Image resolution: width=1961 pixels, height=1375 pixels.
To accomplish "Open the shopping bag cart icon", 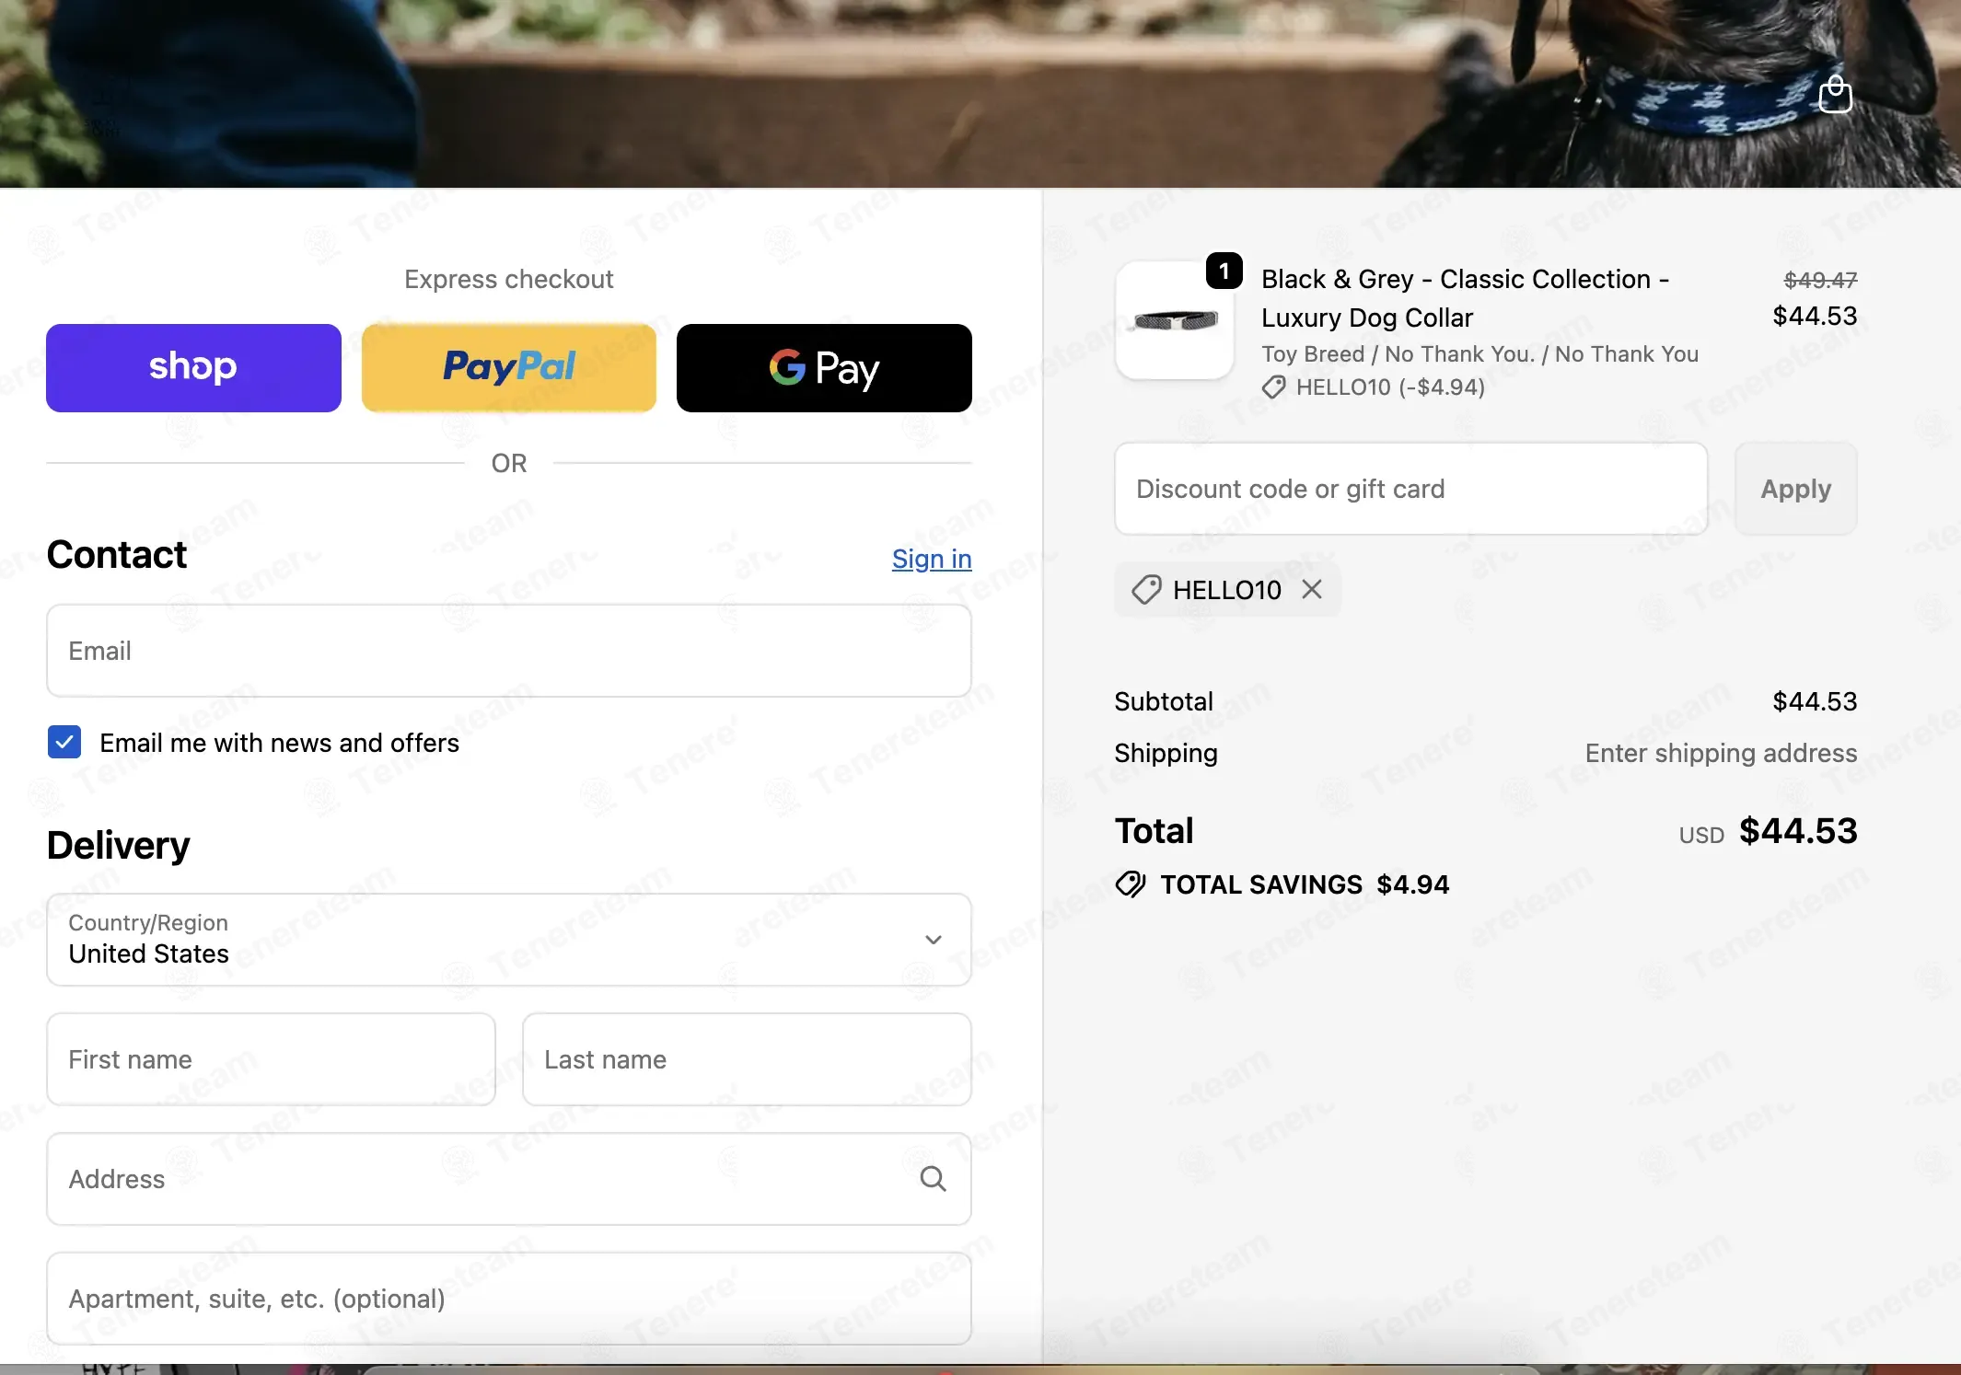I will pyautogui.click(x=1835, y=94).
